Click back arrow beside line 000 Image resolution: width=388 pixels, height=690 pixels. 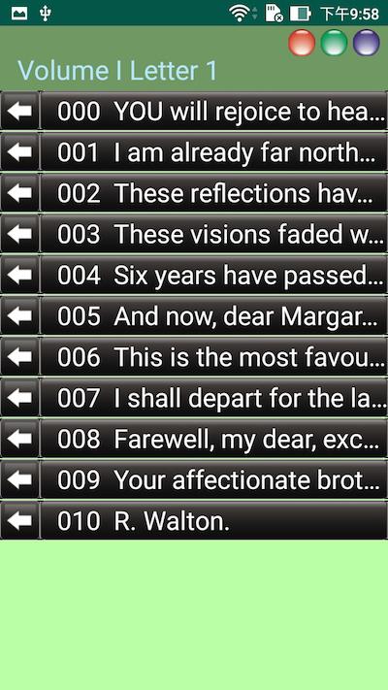point(19,111)
